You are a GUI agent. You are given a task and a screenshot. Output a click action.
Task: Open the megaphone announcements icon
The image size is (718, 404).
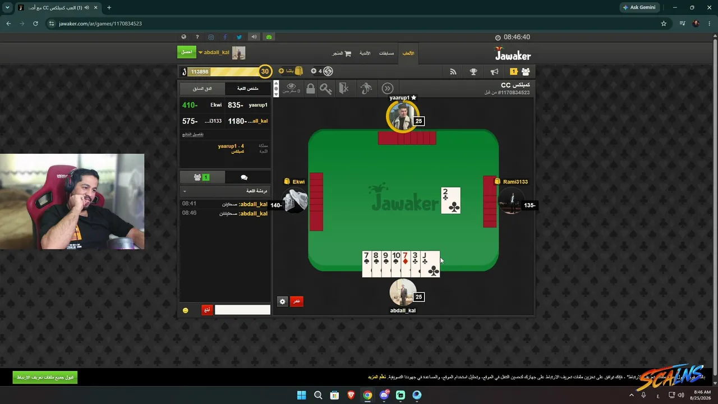coord(494,72)
